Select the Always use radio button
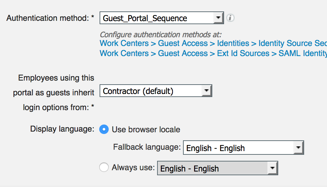The width and height of the screenshot is (327, 188). [104, 167]
